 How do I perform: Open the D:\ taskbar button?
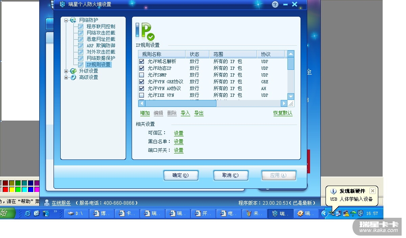pos(76,213)
